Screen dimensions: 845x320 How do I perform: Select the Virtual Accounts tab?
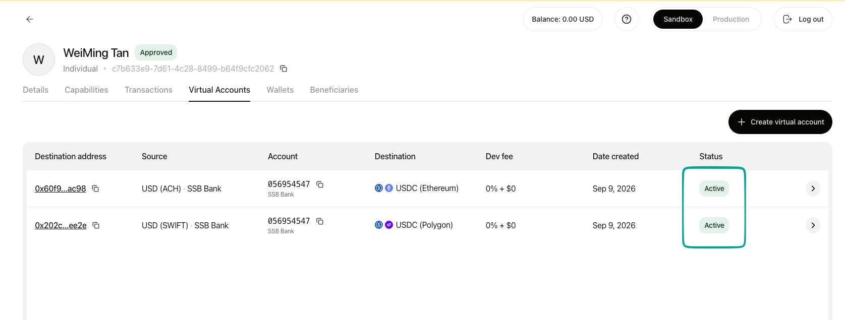[x=219, y=90]
